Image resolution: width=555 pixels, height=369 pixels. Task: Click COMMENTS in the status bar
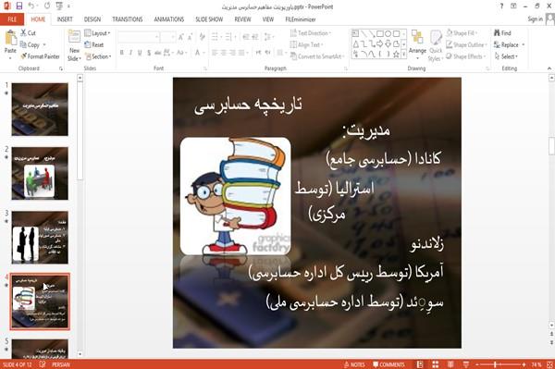pos(388,364)
